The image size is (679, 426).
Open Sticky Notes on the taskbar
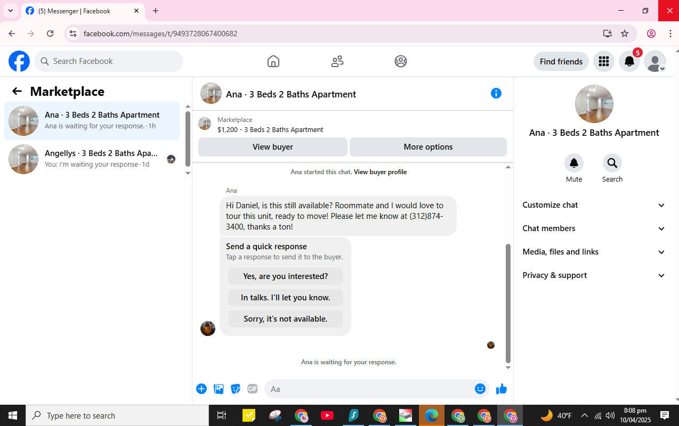(249, 415)
